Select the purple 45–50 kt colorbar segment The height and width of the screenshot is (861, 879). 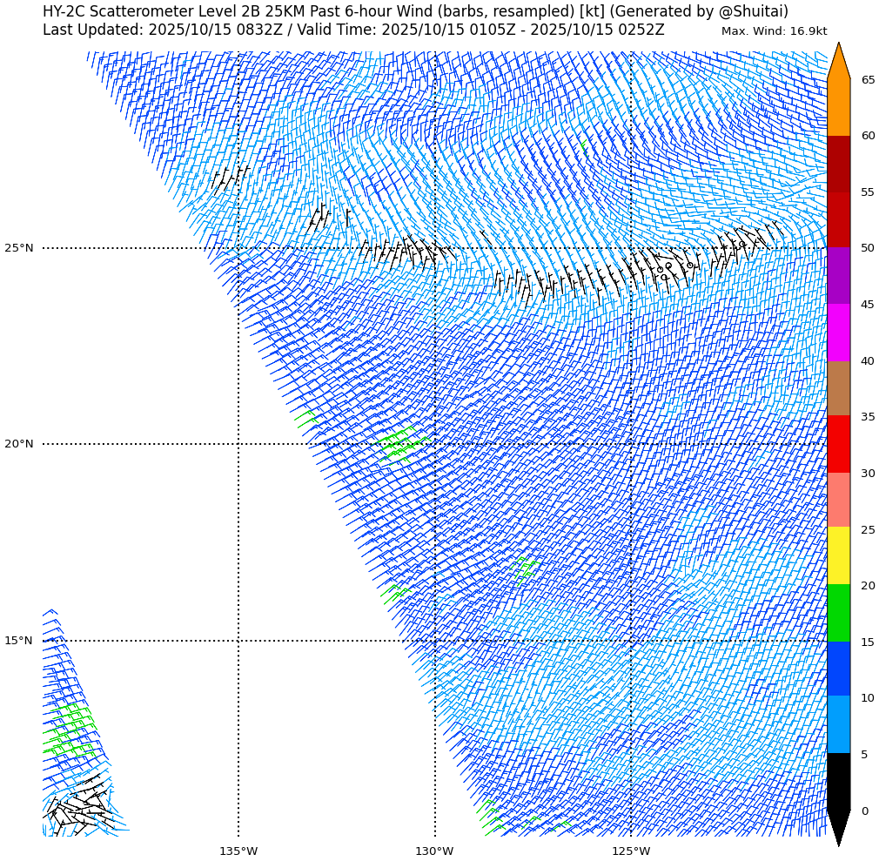838,276
